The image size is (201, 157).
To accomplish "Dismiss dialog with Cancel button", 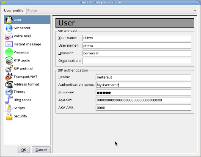I will click(41, 150).
